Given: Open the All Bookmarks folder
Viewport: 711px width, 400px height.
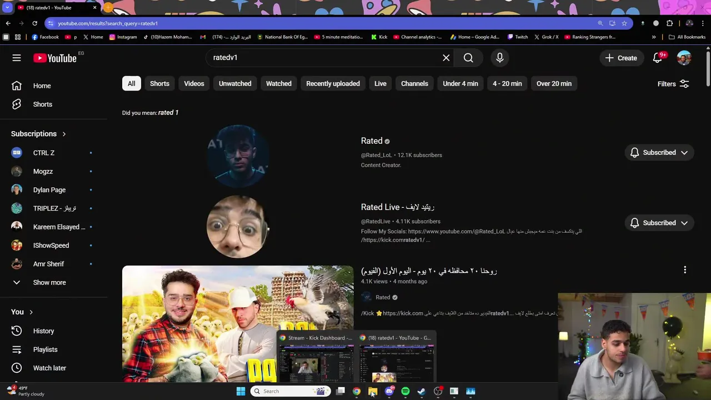Looking at the screenshot, I should pos(687,37).
